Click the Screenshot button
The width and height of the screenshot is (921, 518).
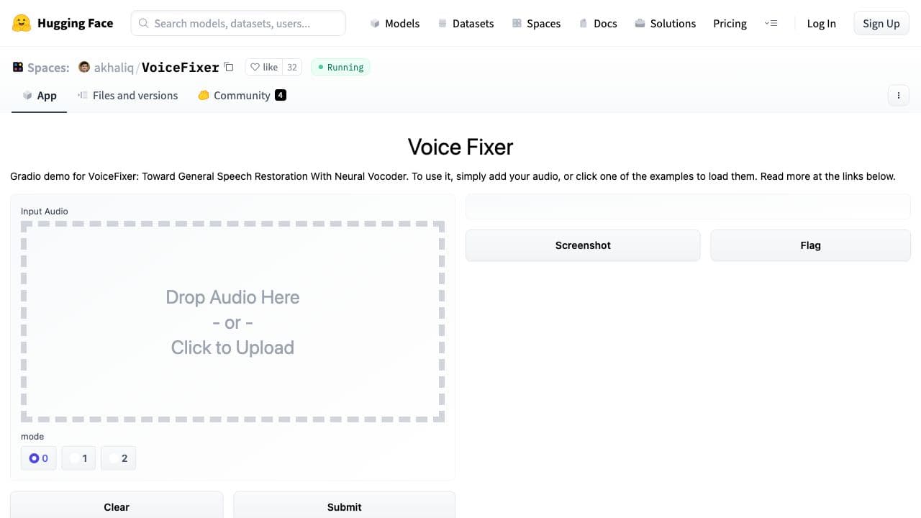(582, 245)
